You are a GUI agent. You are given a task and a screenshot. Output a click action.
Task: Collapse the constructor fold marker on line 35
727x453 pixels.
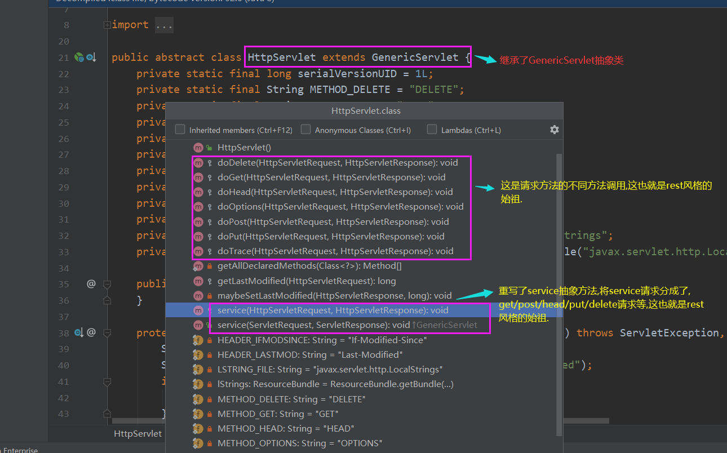click(x=107, y=284)
